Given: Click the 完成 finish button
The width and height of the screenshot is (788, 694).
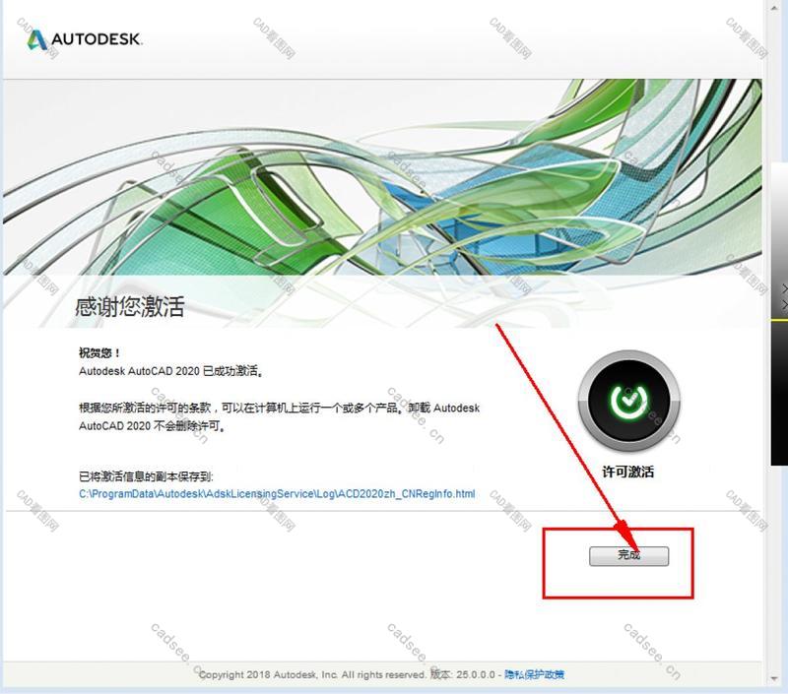Looking at the screenshot, I should coord(628,556).
